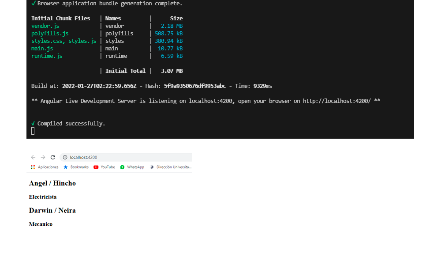Click the 2.18 MB size value
Screen dimensions: 441x265
(x=172, y=26)
